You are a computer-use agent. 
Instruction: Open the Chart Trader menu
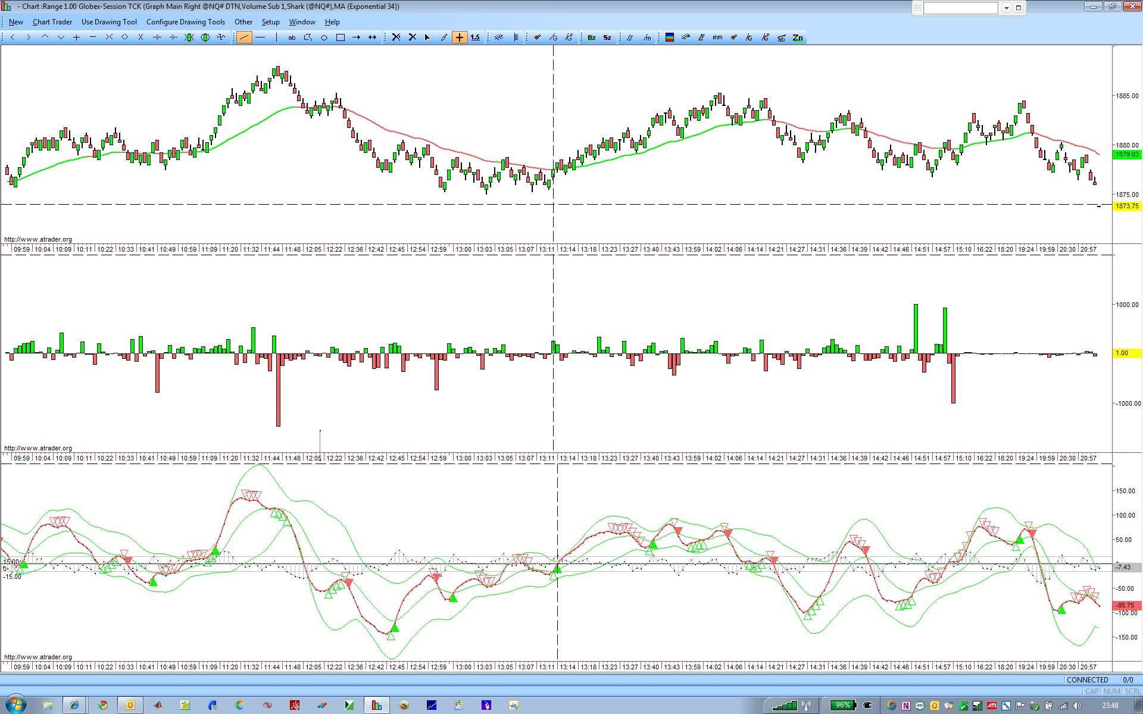tap(52, 22)
